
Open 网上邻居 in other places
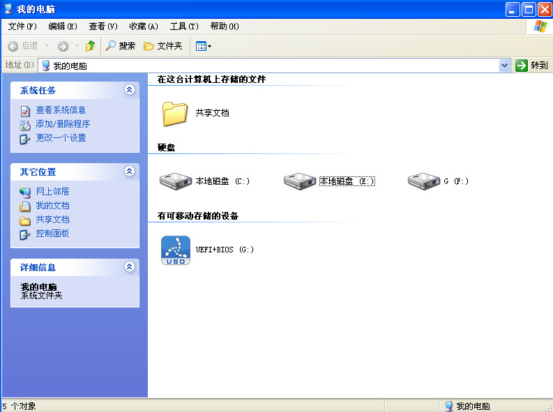(52, 192)
